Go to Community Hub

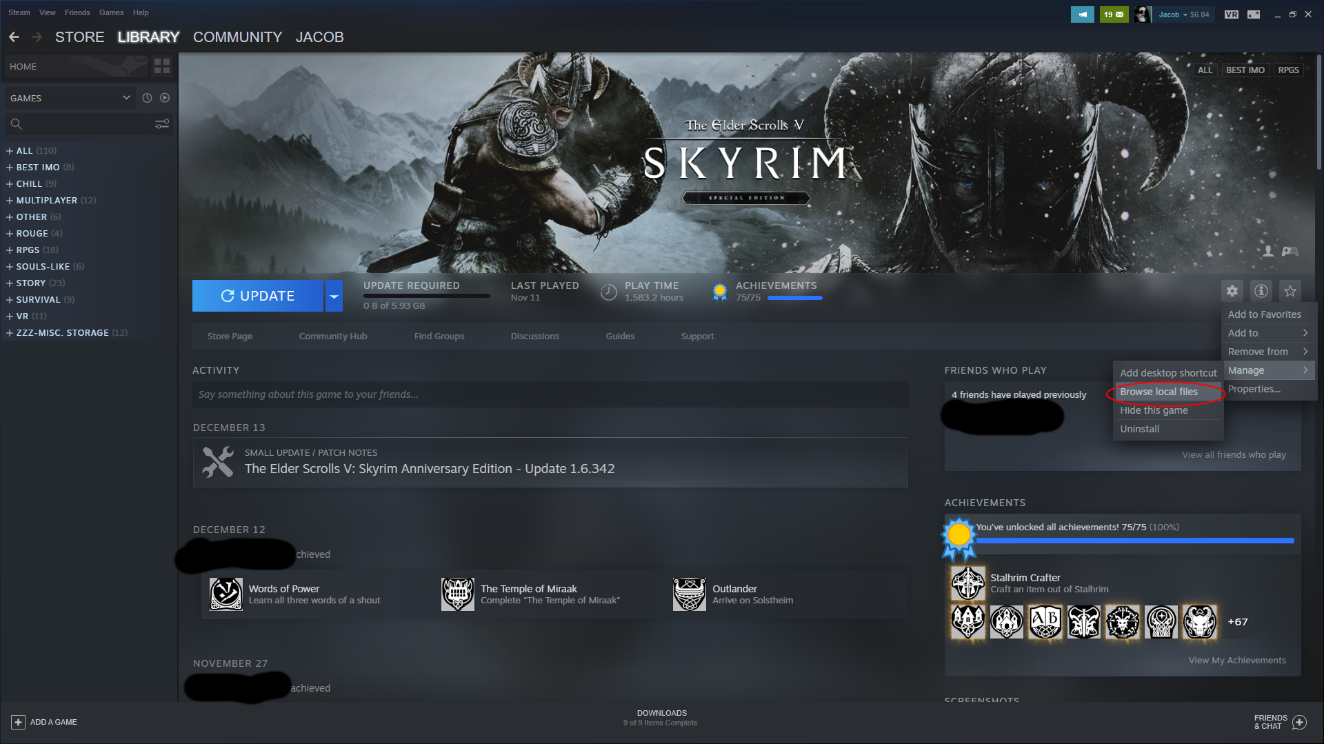[333, 336]
